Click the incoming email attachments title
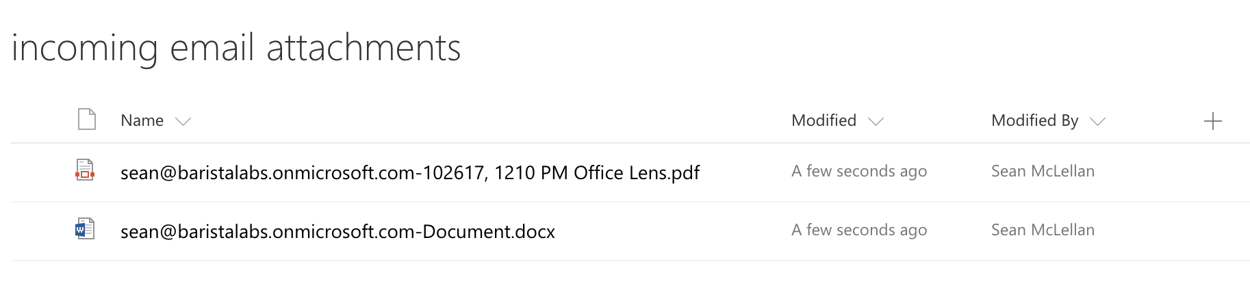The height and width of the screenshot is (290, 1250). [x=236, y=49]
